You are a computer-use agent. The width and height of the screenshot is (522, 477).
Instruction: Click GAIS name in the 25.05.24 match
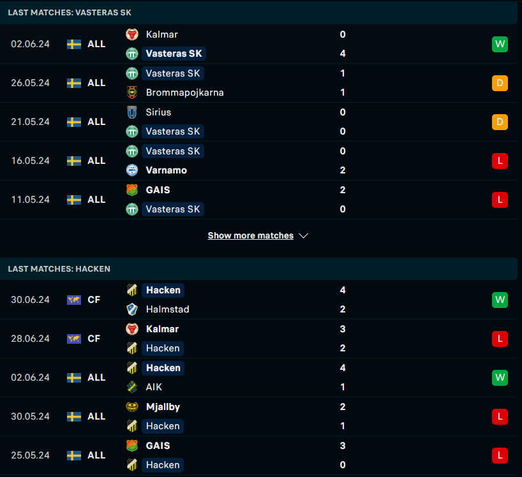158,446
